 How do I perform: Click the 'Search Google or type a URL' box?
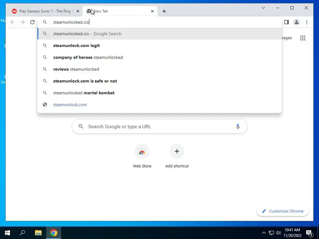click(x=159, y=126)
